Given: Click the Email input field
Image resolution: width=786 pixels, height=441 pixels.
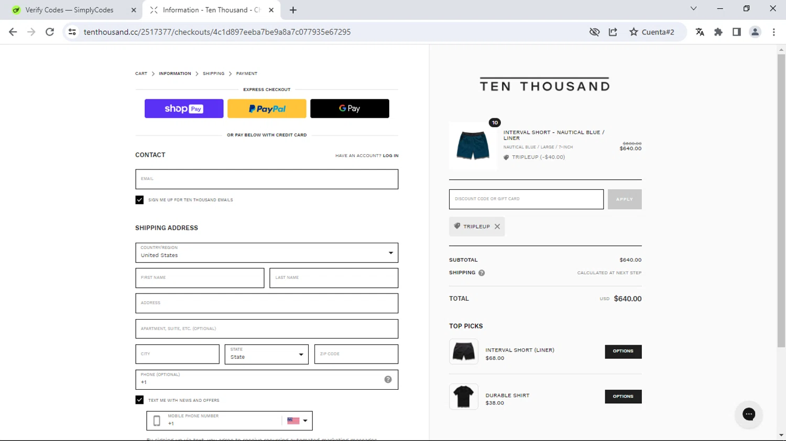Looking at the screenshot, I should click(267, 179).
